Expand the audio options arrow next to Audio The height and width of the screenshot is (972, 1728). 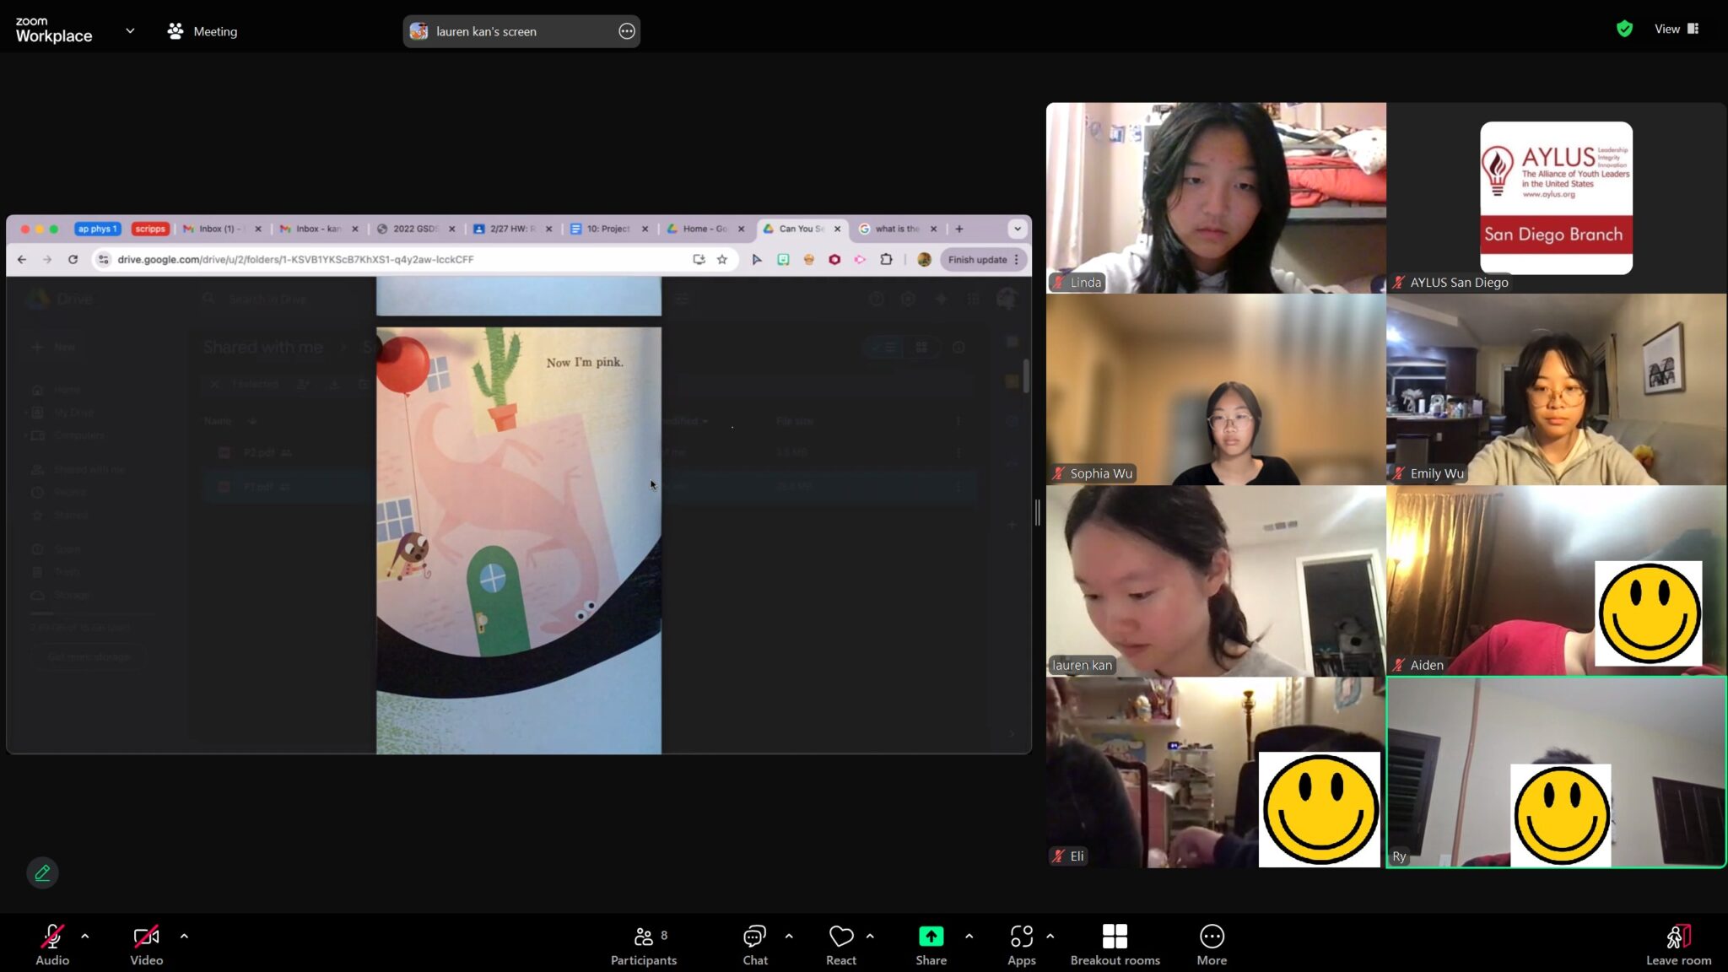pyautogui.click(x=85, y=936)
